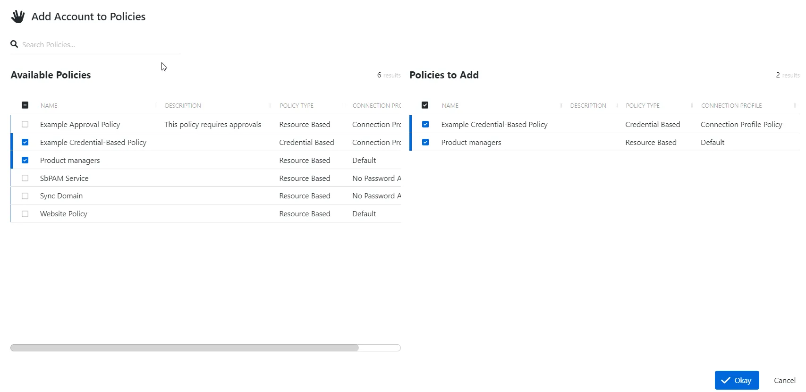Screen dimensions: 806x392
Task: Toggle select-all checkbox in Available Policies header
Action: click(25, 105)
